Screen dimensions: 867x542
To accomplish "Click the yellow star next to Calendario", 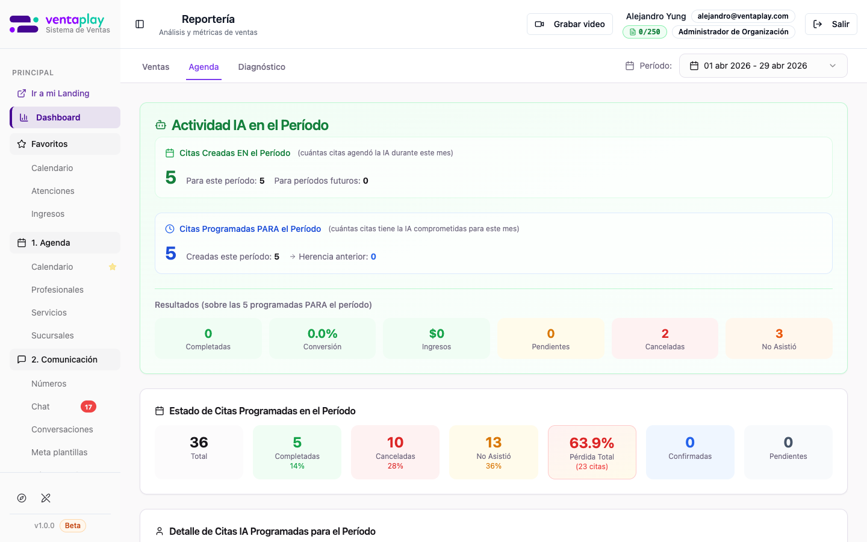I will (x=113, y=267).
